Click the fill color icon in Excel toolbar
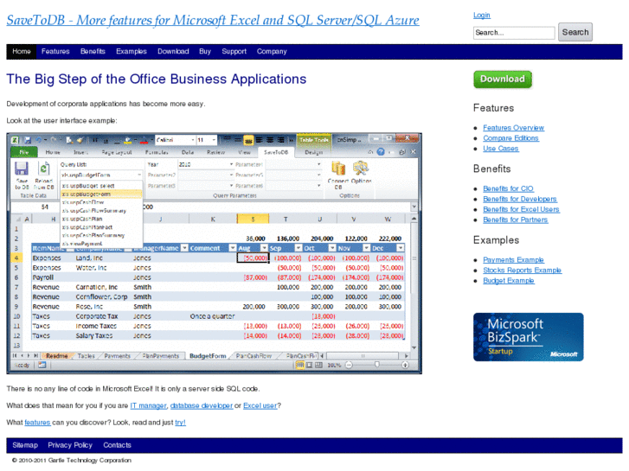Image resolution: width=629 pixels, height=471 pixels. click(127, 140)
